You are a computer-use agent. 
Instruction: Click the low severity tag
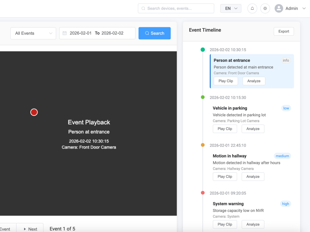pos(286,108)
